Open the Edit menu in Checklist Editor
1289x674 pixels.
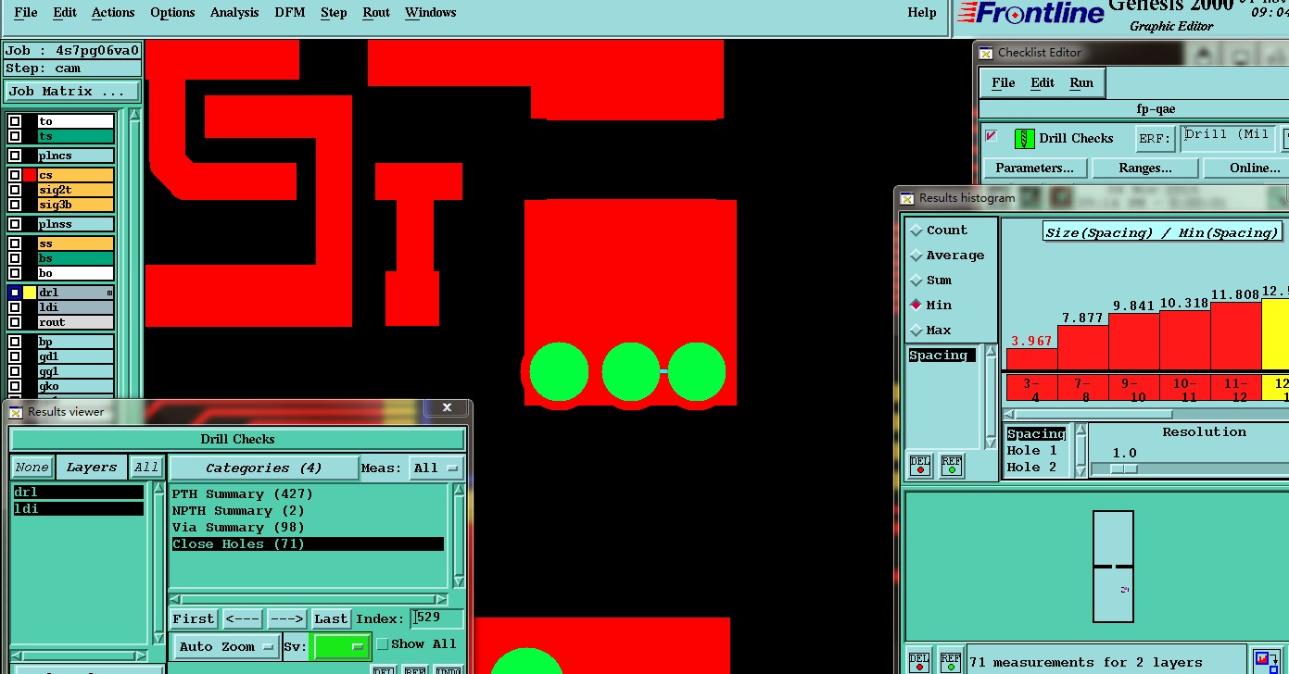[1043, 83]
